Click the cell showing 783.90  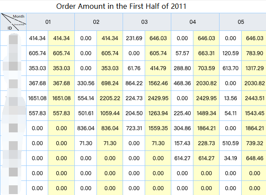tap(254, 53)
